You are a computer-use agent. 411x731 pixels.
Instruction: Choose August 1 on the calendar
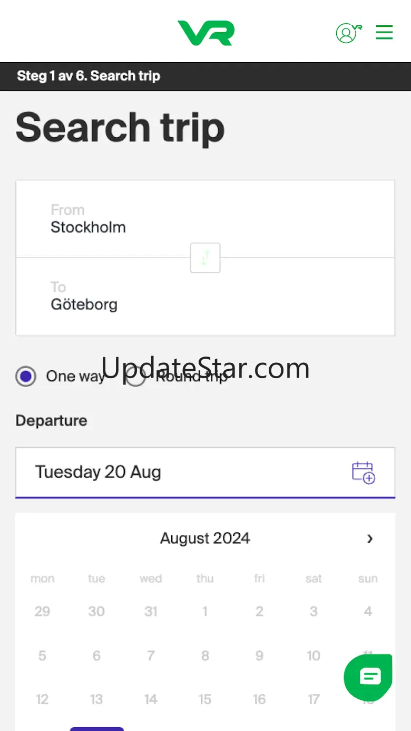[205, 611]
